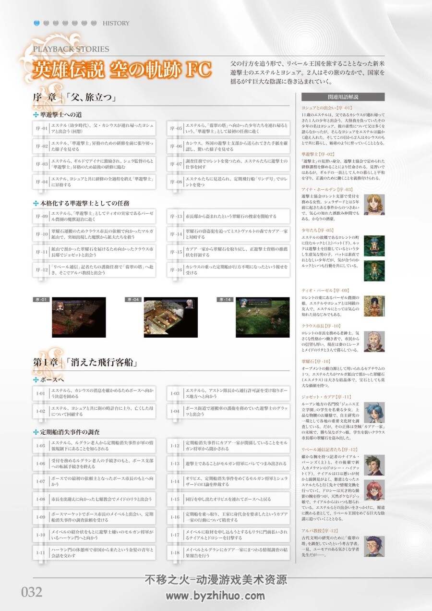Click the page number 032

[x=32, y=592]
